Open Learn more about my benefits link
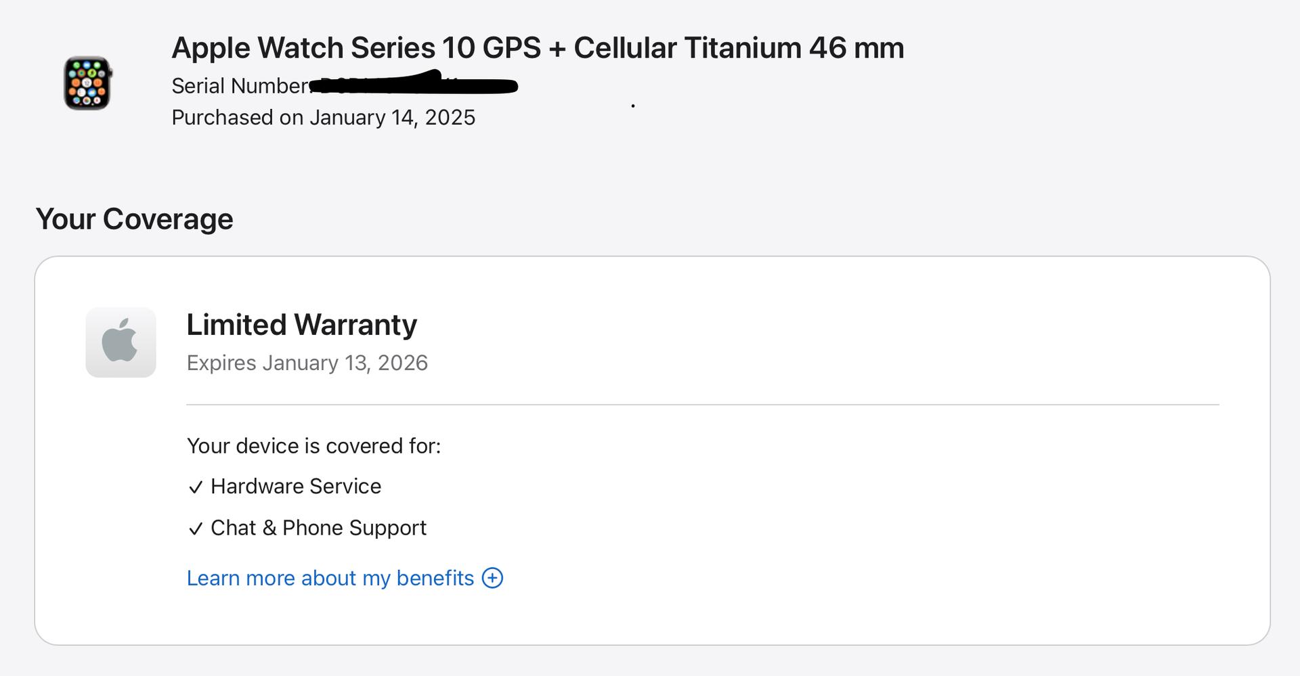This screenshot has width=1300, height=676. 330,578
